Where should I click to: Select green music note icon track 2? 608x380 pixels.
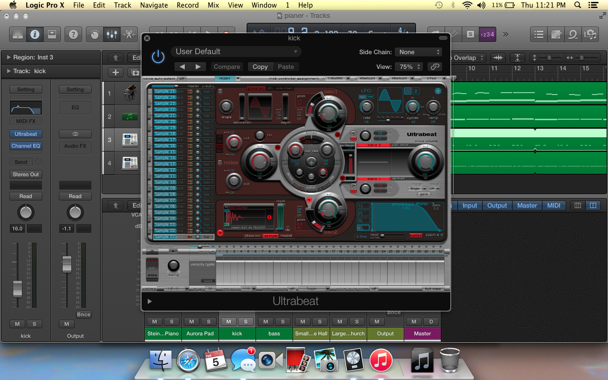point(129,116)
